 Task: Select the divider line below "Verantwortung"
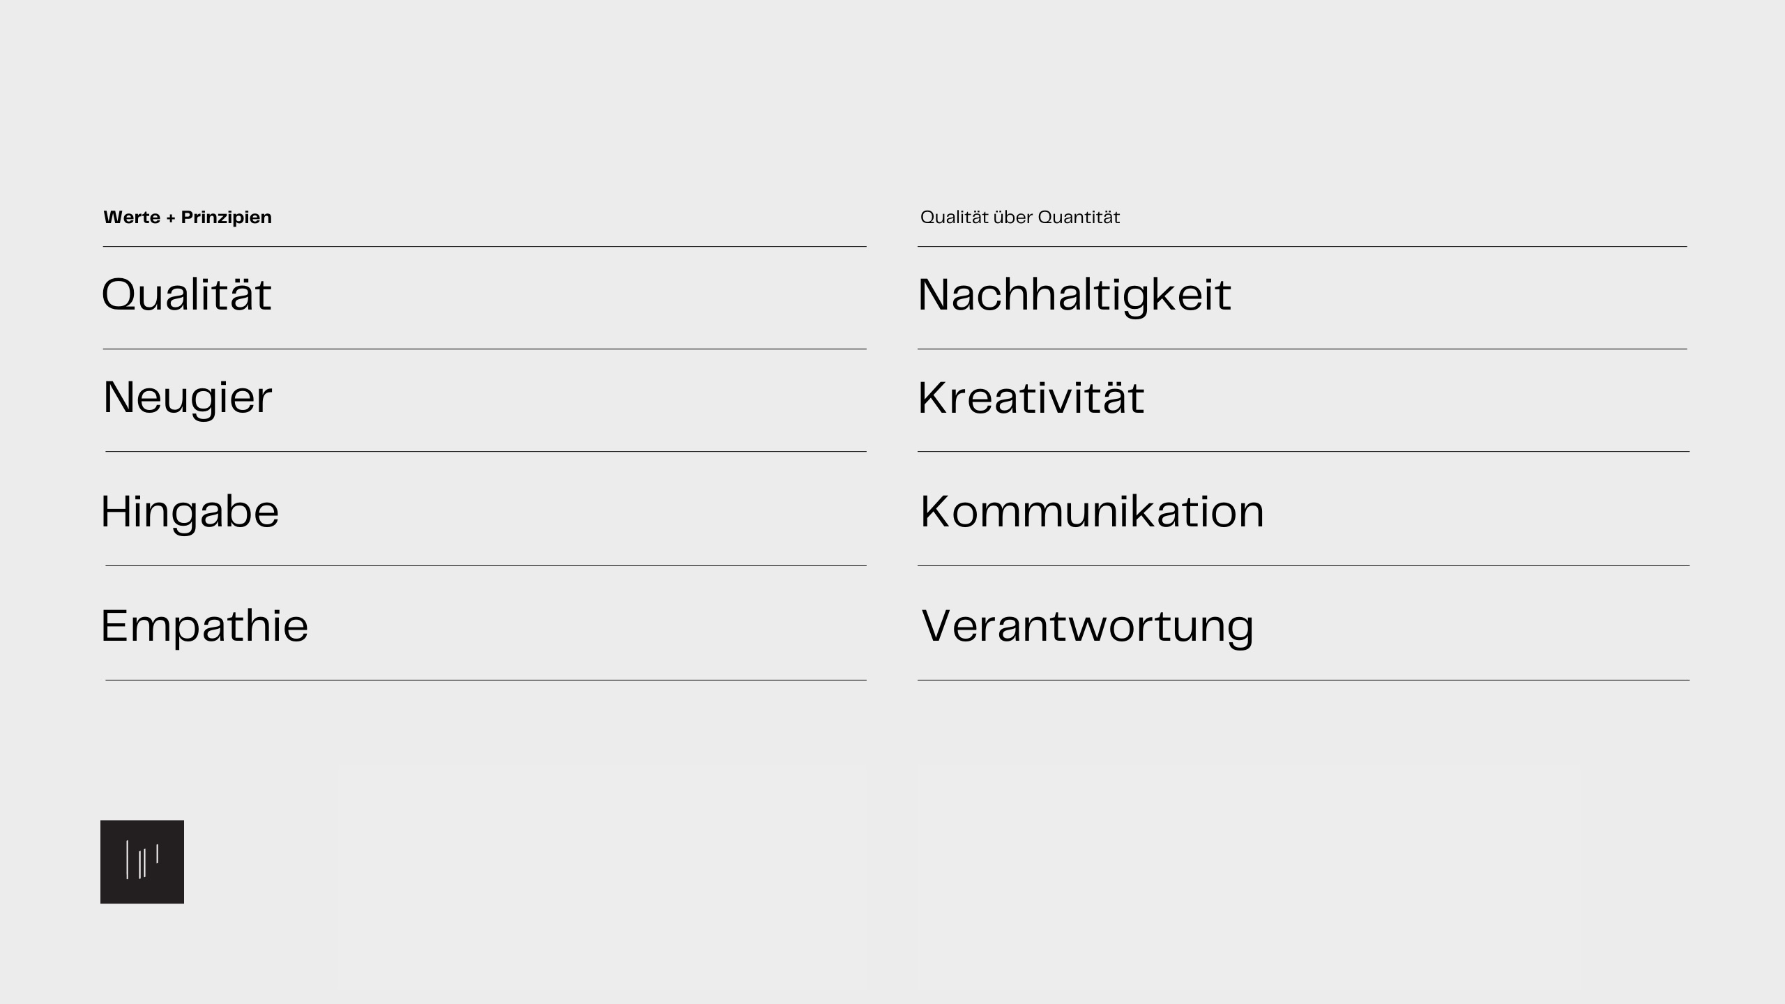[1304, 680]
